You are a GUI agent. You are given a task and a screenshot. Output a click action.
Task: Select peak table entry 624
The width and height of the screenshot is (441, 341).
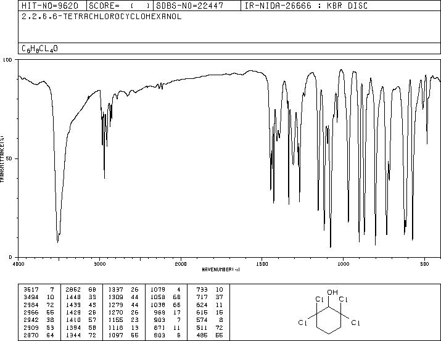(x=202, y=305)
